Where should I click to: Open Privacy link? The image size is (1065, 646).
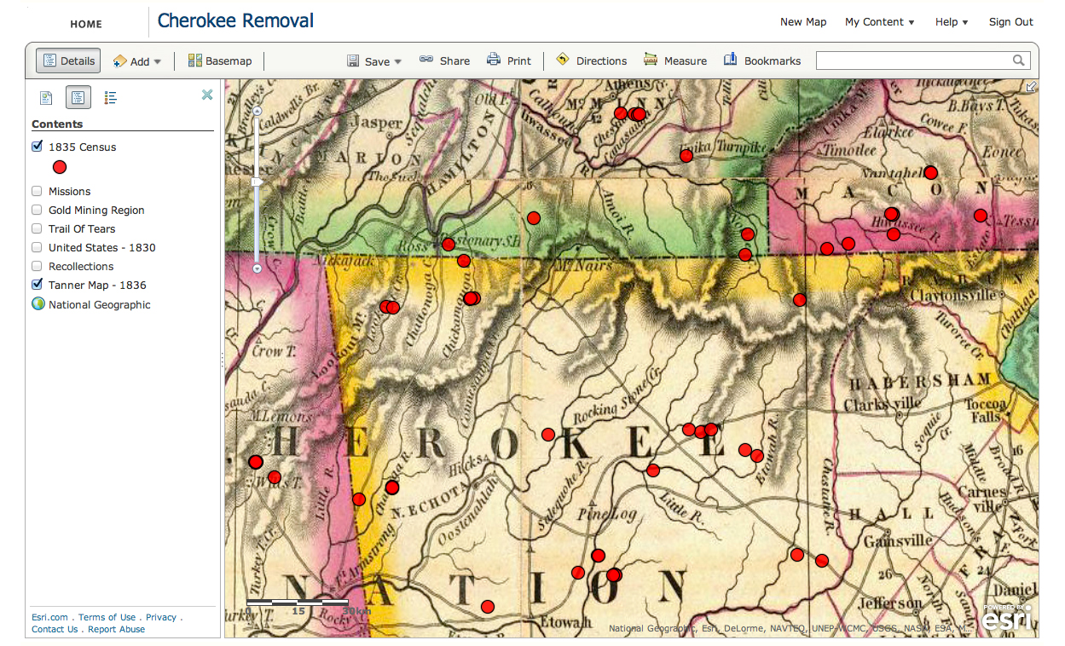pyautogui.click(x=161, y=617)
